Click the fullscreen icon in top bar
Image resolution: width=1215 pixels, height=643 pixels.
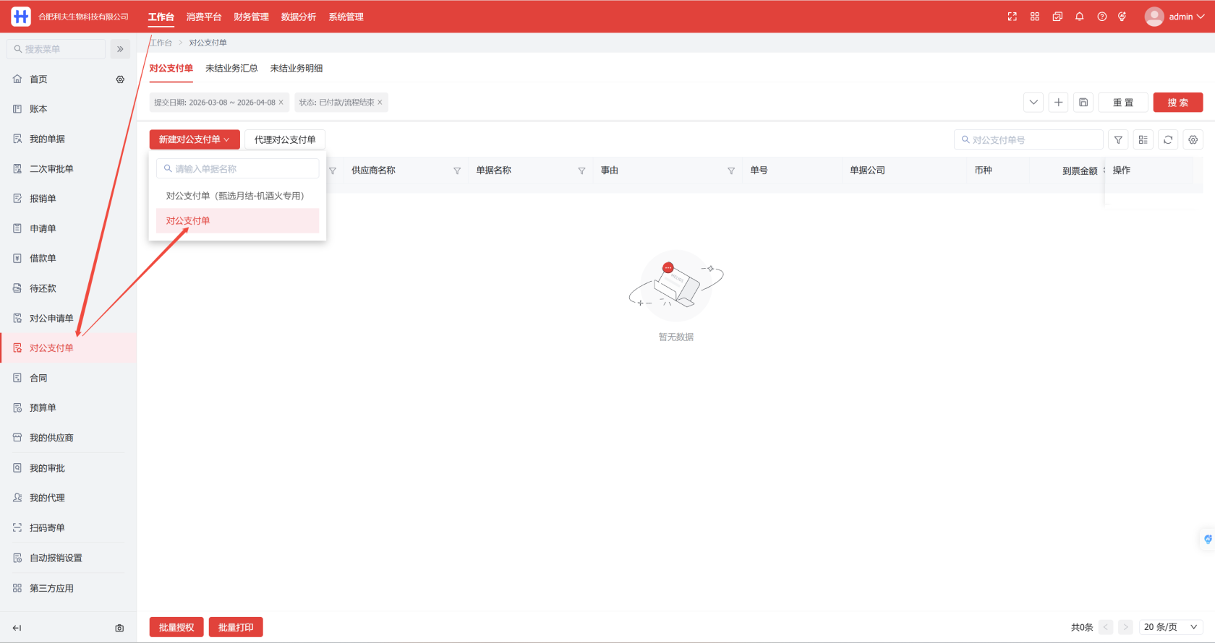point(1012,17)
